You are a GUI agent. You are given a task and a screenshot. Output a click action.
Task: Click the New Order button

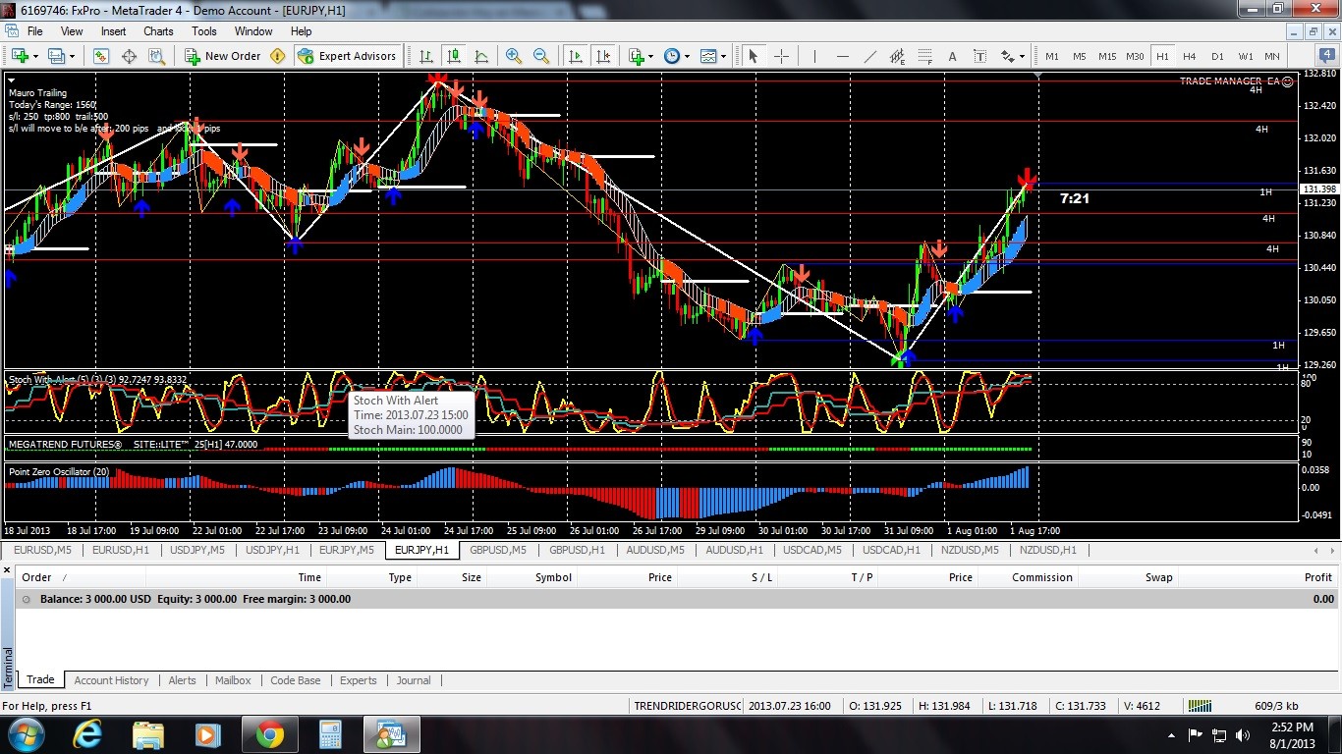point(223,56)
